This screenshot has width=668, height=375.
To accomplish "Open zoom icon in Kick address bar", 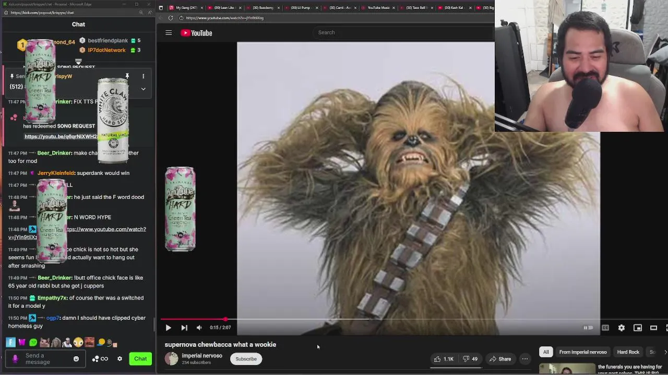I will [x=140, y=12].
